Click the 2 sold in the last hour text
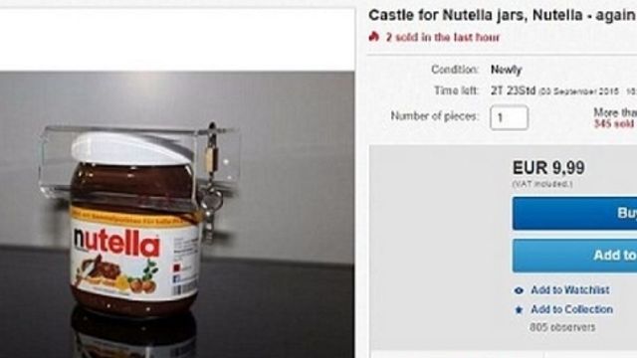Viewport: 637px width, 358px height. coord(443,38)
